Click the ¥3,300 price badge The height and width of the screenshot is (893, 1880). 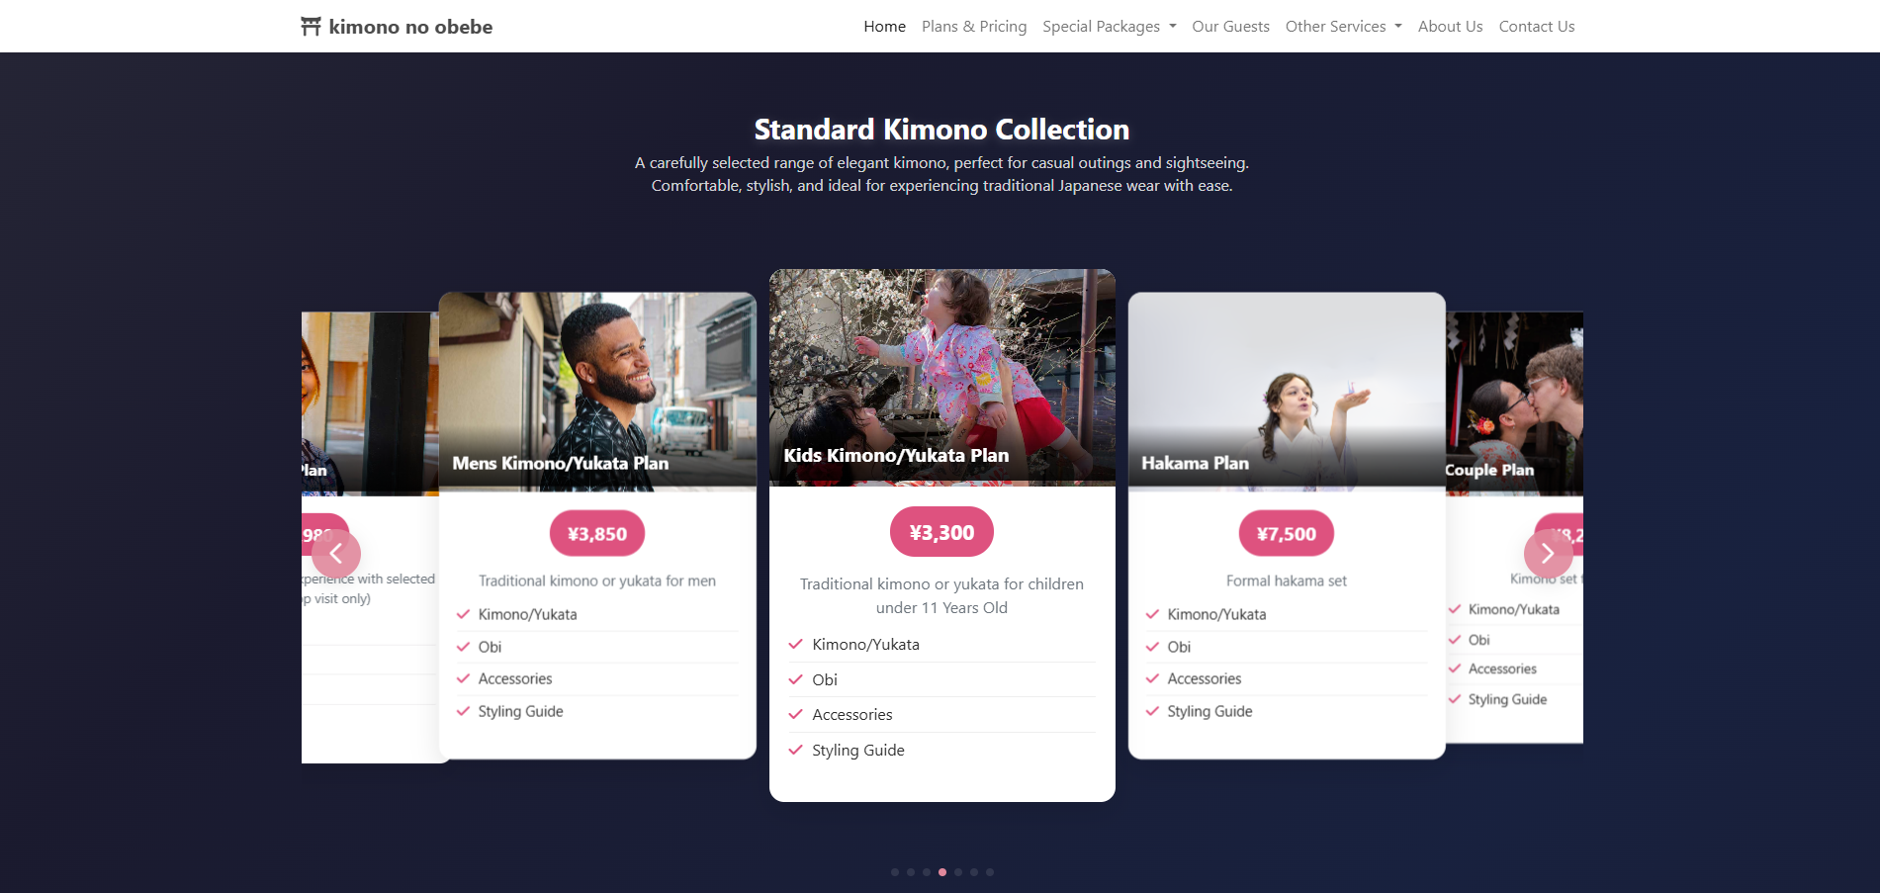pos(941,532)
